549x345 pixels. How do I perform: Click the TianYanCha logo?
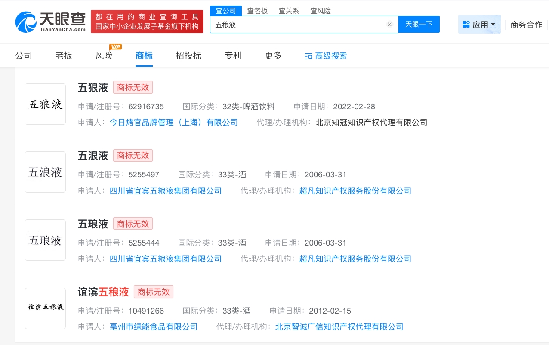(x=50, y=22)
